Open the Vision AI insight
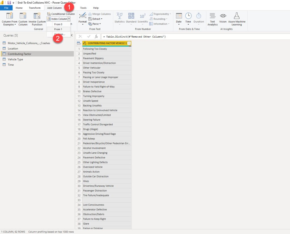290x234 pixels. pos(223,18)
